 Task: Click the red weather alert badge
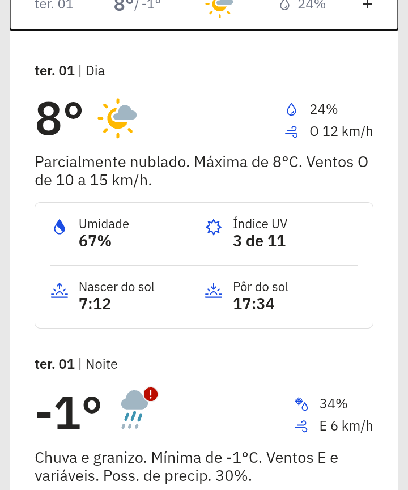pos(151,394)
